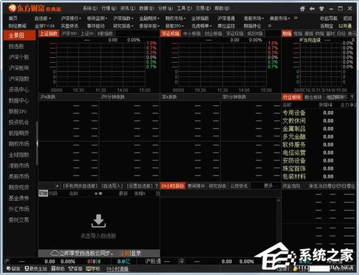This screenshot has height=275, width=359.
Task: Click the 自选导入 button
Action: (x=112, y=186)
